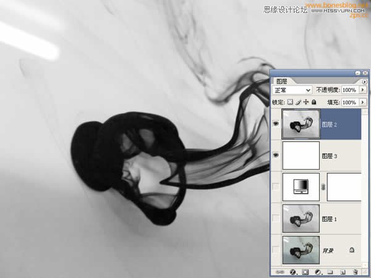Click the 图层 2 thumbnail

point(301,124)
